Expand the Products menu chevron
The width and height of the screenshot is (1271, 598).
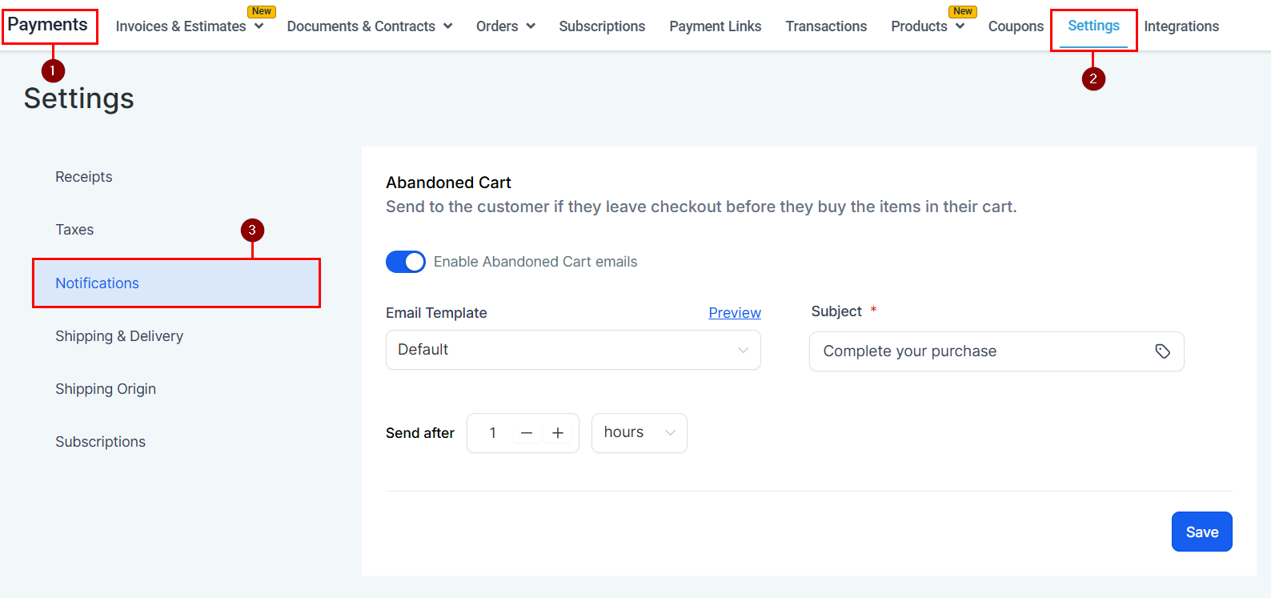960,26
